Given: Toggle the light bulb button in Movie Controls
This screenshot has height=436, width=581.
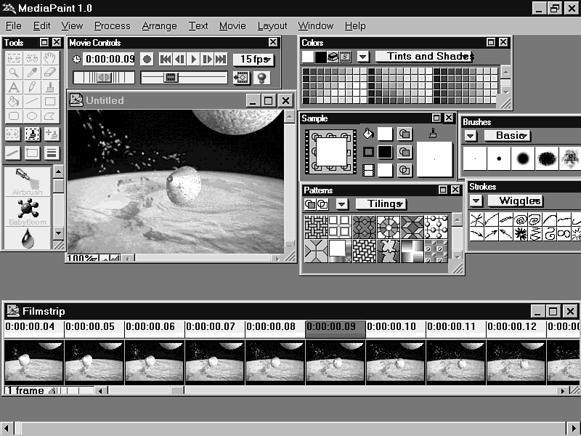Looking at the screenshot, I should (261, 78).
